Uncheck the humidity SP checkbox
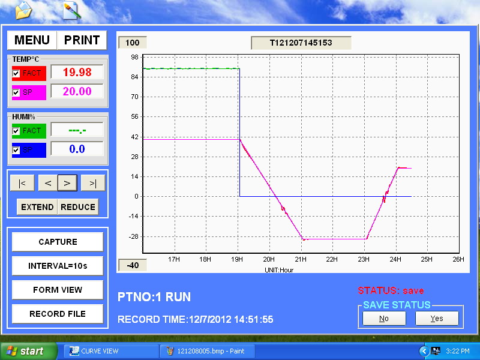This screenshot has width=480, height=360. 16,150
